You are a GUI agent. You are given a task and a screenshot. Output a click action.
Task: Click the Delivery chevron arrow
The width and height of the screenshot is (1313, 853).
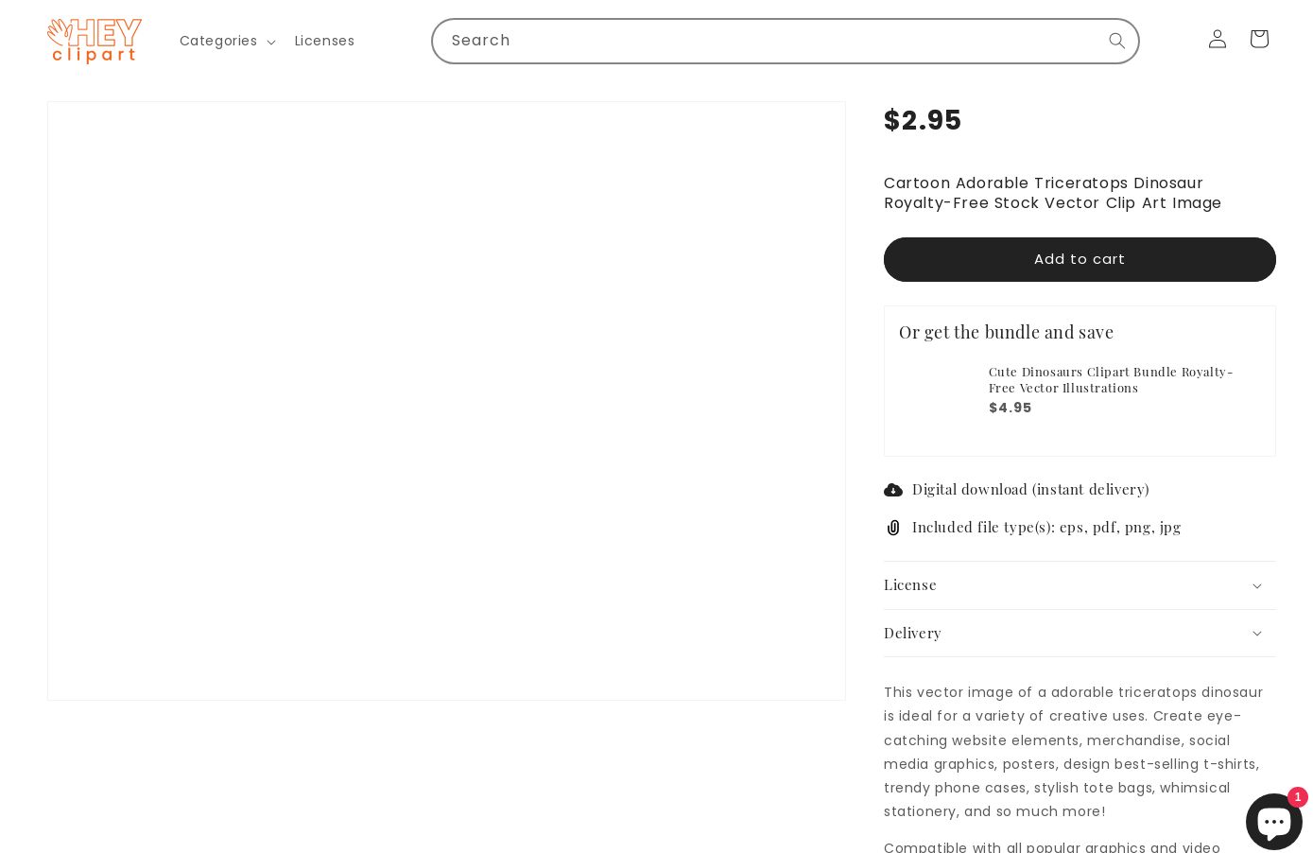(1257, 634)
